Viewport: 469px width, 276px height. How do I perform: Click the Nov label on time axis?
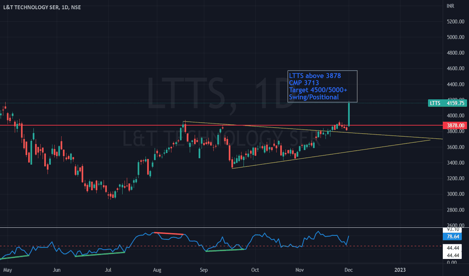click(299, 270)
